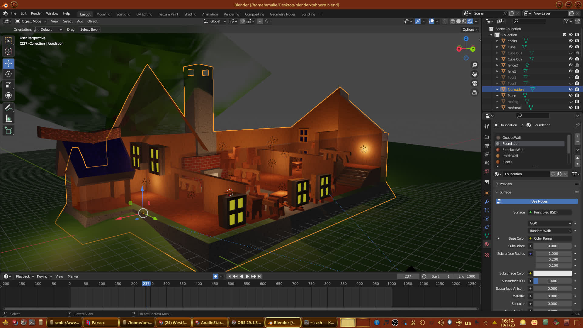
Task: Switch to the Shading workspace tab
Action: pos(190,14)
